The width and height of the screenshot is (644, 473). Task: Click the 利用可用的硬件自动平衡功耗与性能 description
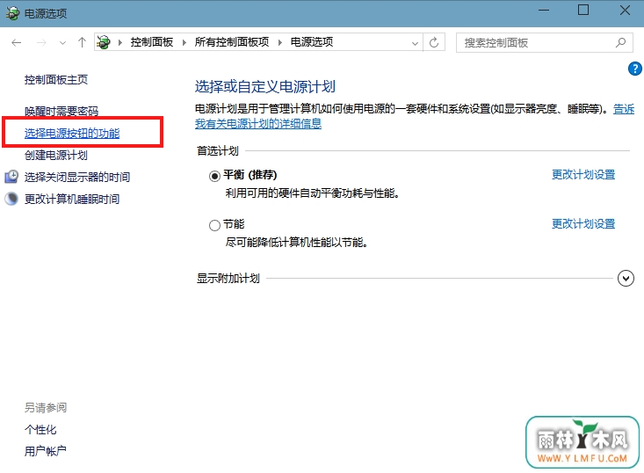[x=312, y=193]
